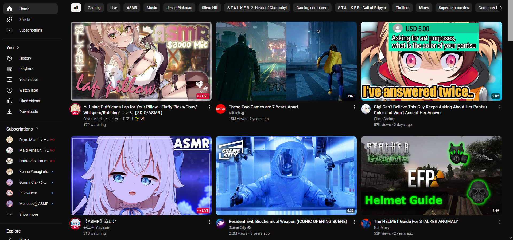The image size is (513, 240).
Task: Open the History clock icon
Action: click(x=10, y=58)
